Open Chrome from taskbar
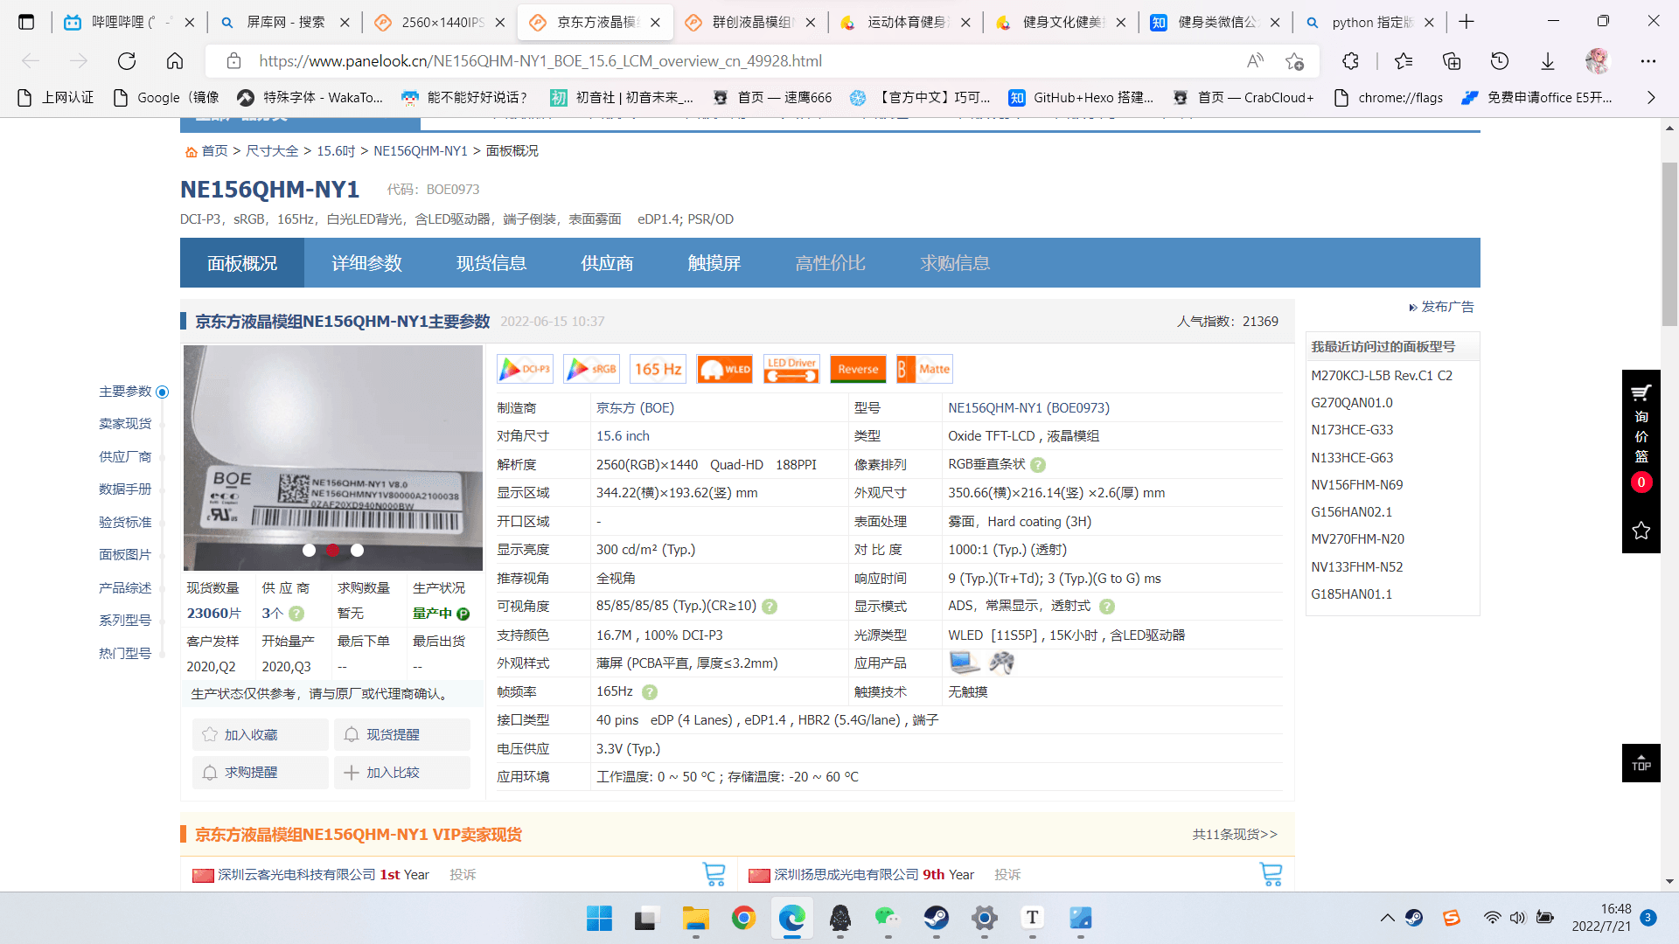 coord(743,919)
